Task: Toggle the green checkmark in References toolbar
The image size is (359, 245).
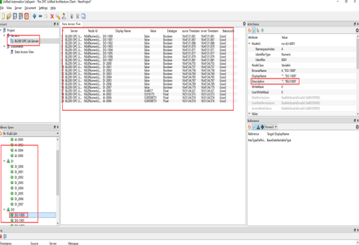Action: [x=253, y=127]
